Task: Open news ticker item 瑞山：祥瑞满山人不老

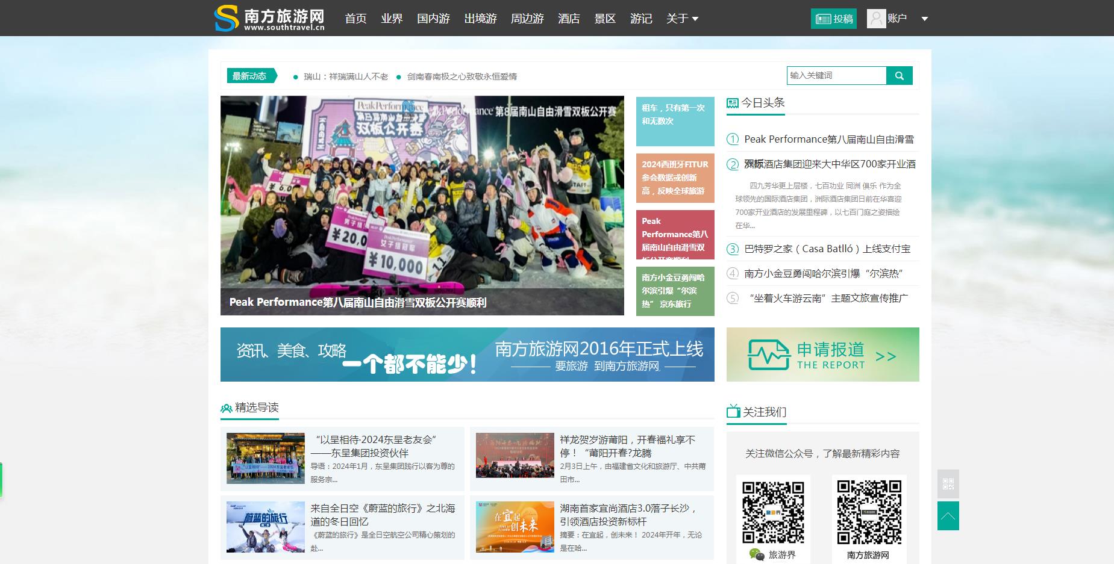Action: (x=346, y=76)
